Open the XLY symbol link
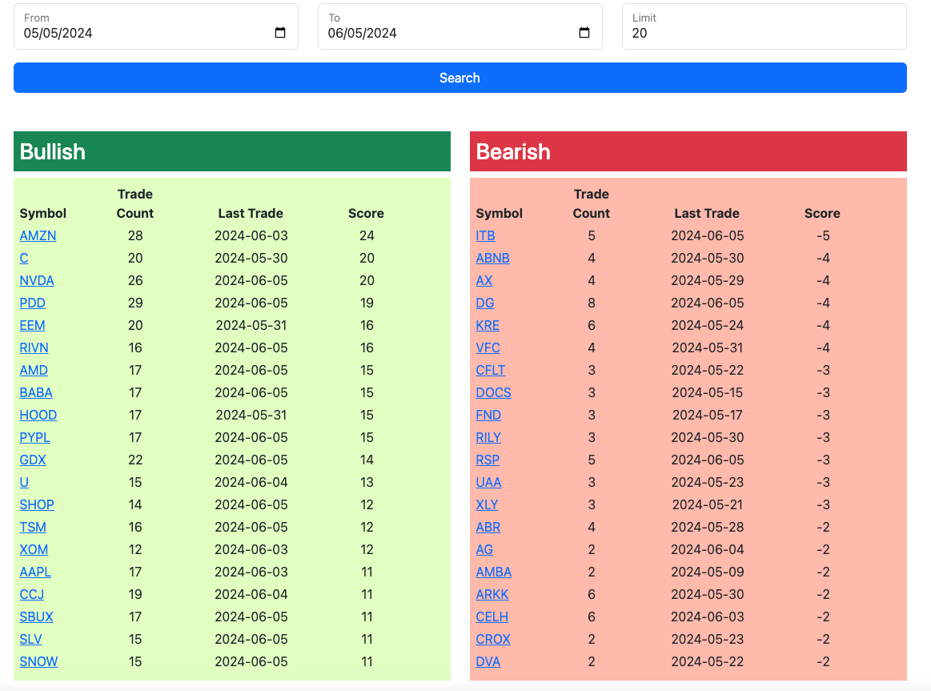This screenshot has height=691, width=931. click(487, 504)
